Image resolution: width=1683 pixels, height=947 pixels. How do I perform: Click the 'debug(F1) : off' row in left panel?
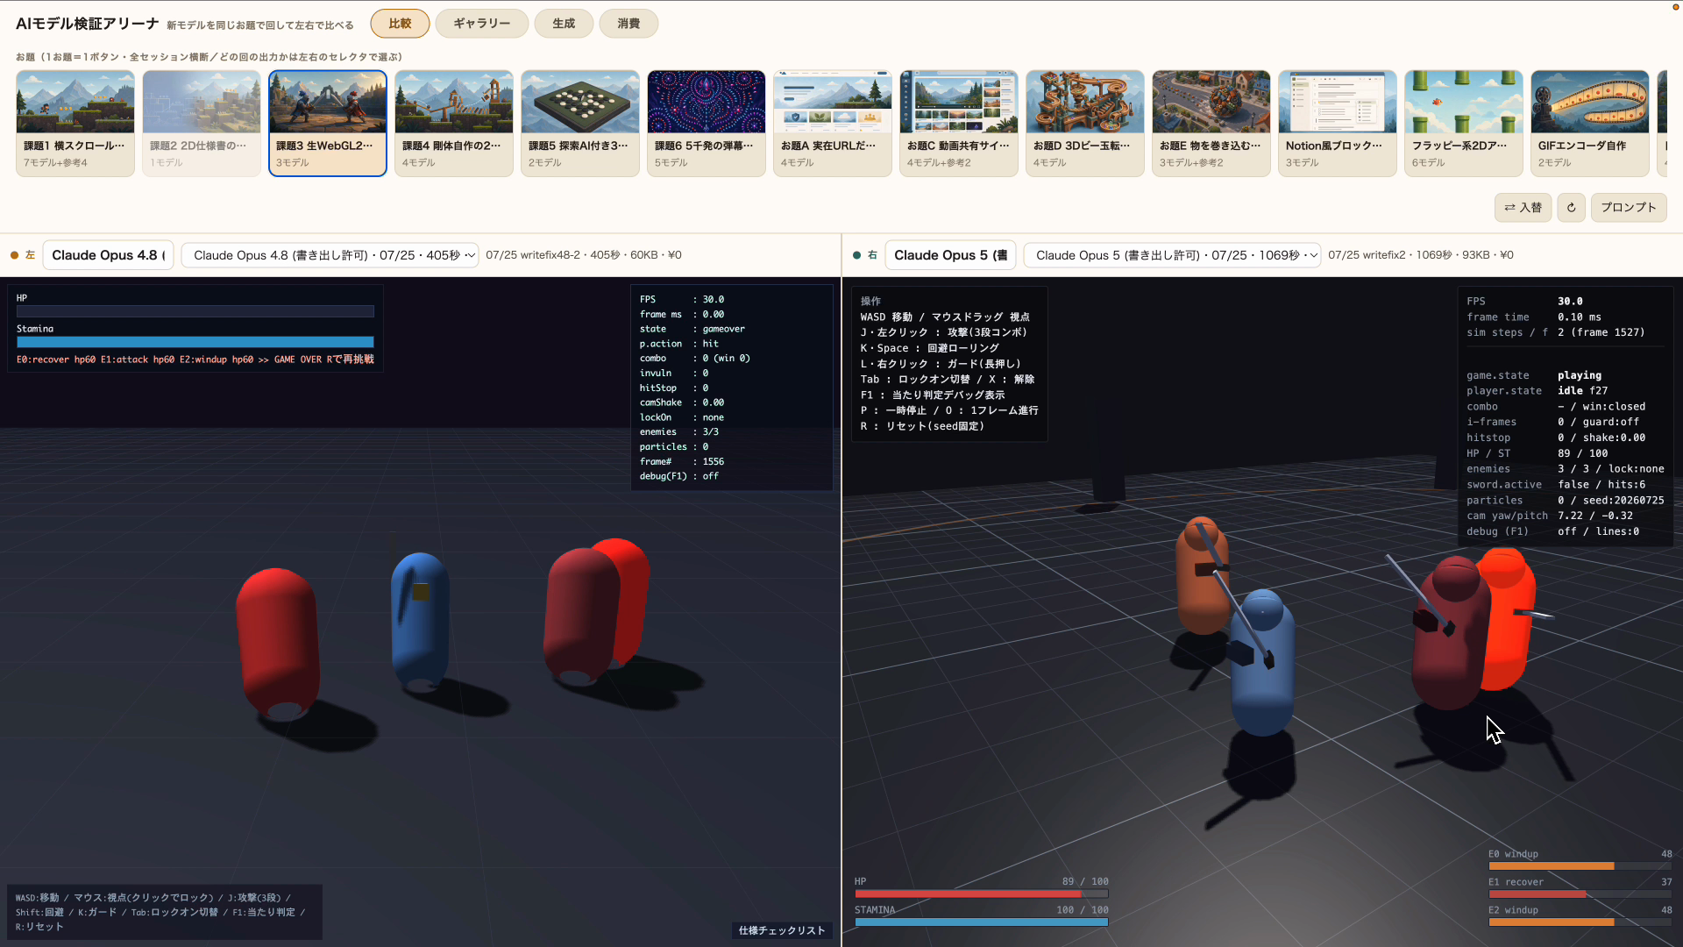(679, 476)
